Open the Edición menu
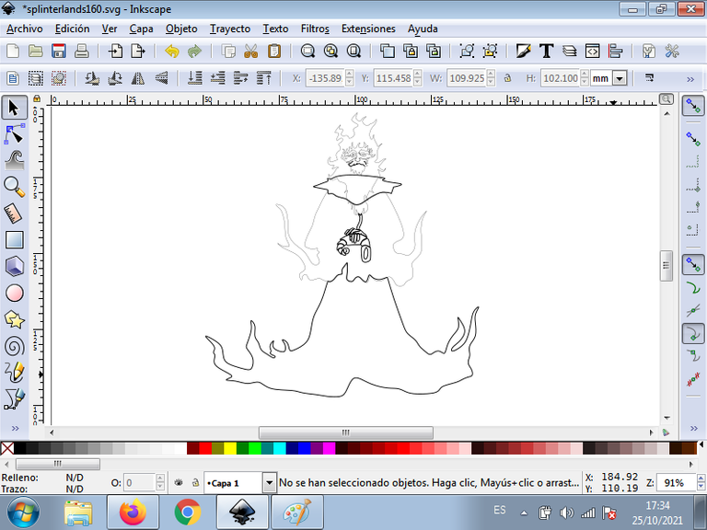707x530 pixels. pos(72,29)
